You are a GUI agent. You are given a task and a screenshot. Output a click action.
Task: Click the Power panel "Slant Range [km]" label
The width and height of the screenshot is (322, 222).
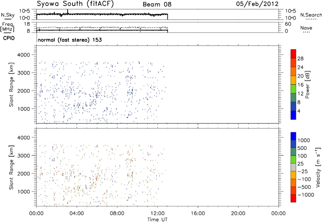[11, 85]
